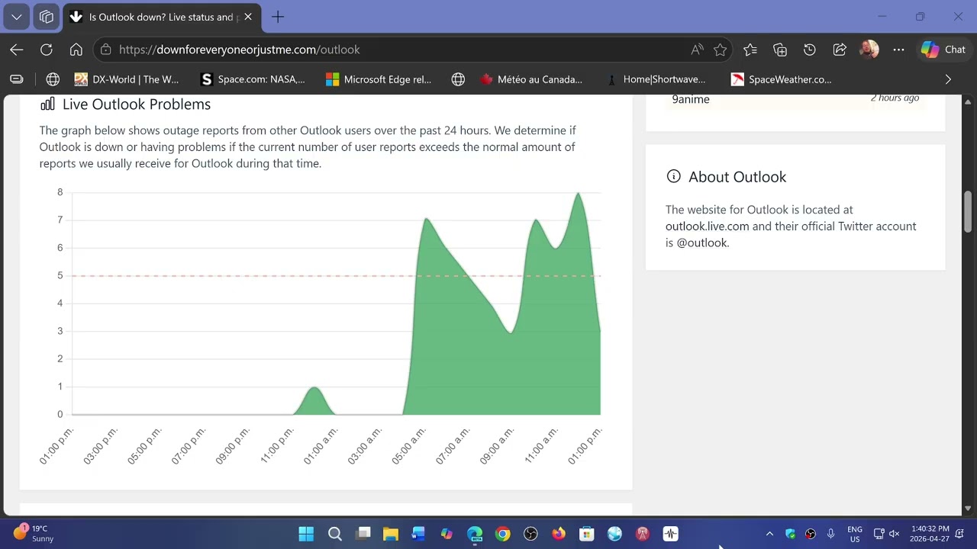Click the 9anime entry in the sidebar
The image size is (977, 549).
691,99
